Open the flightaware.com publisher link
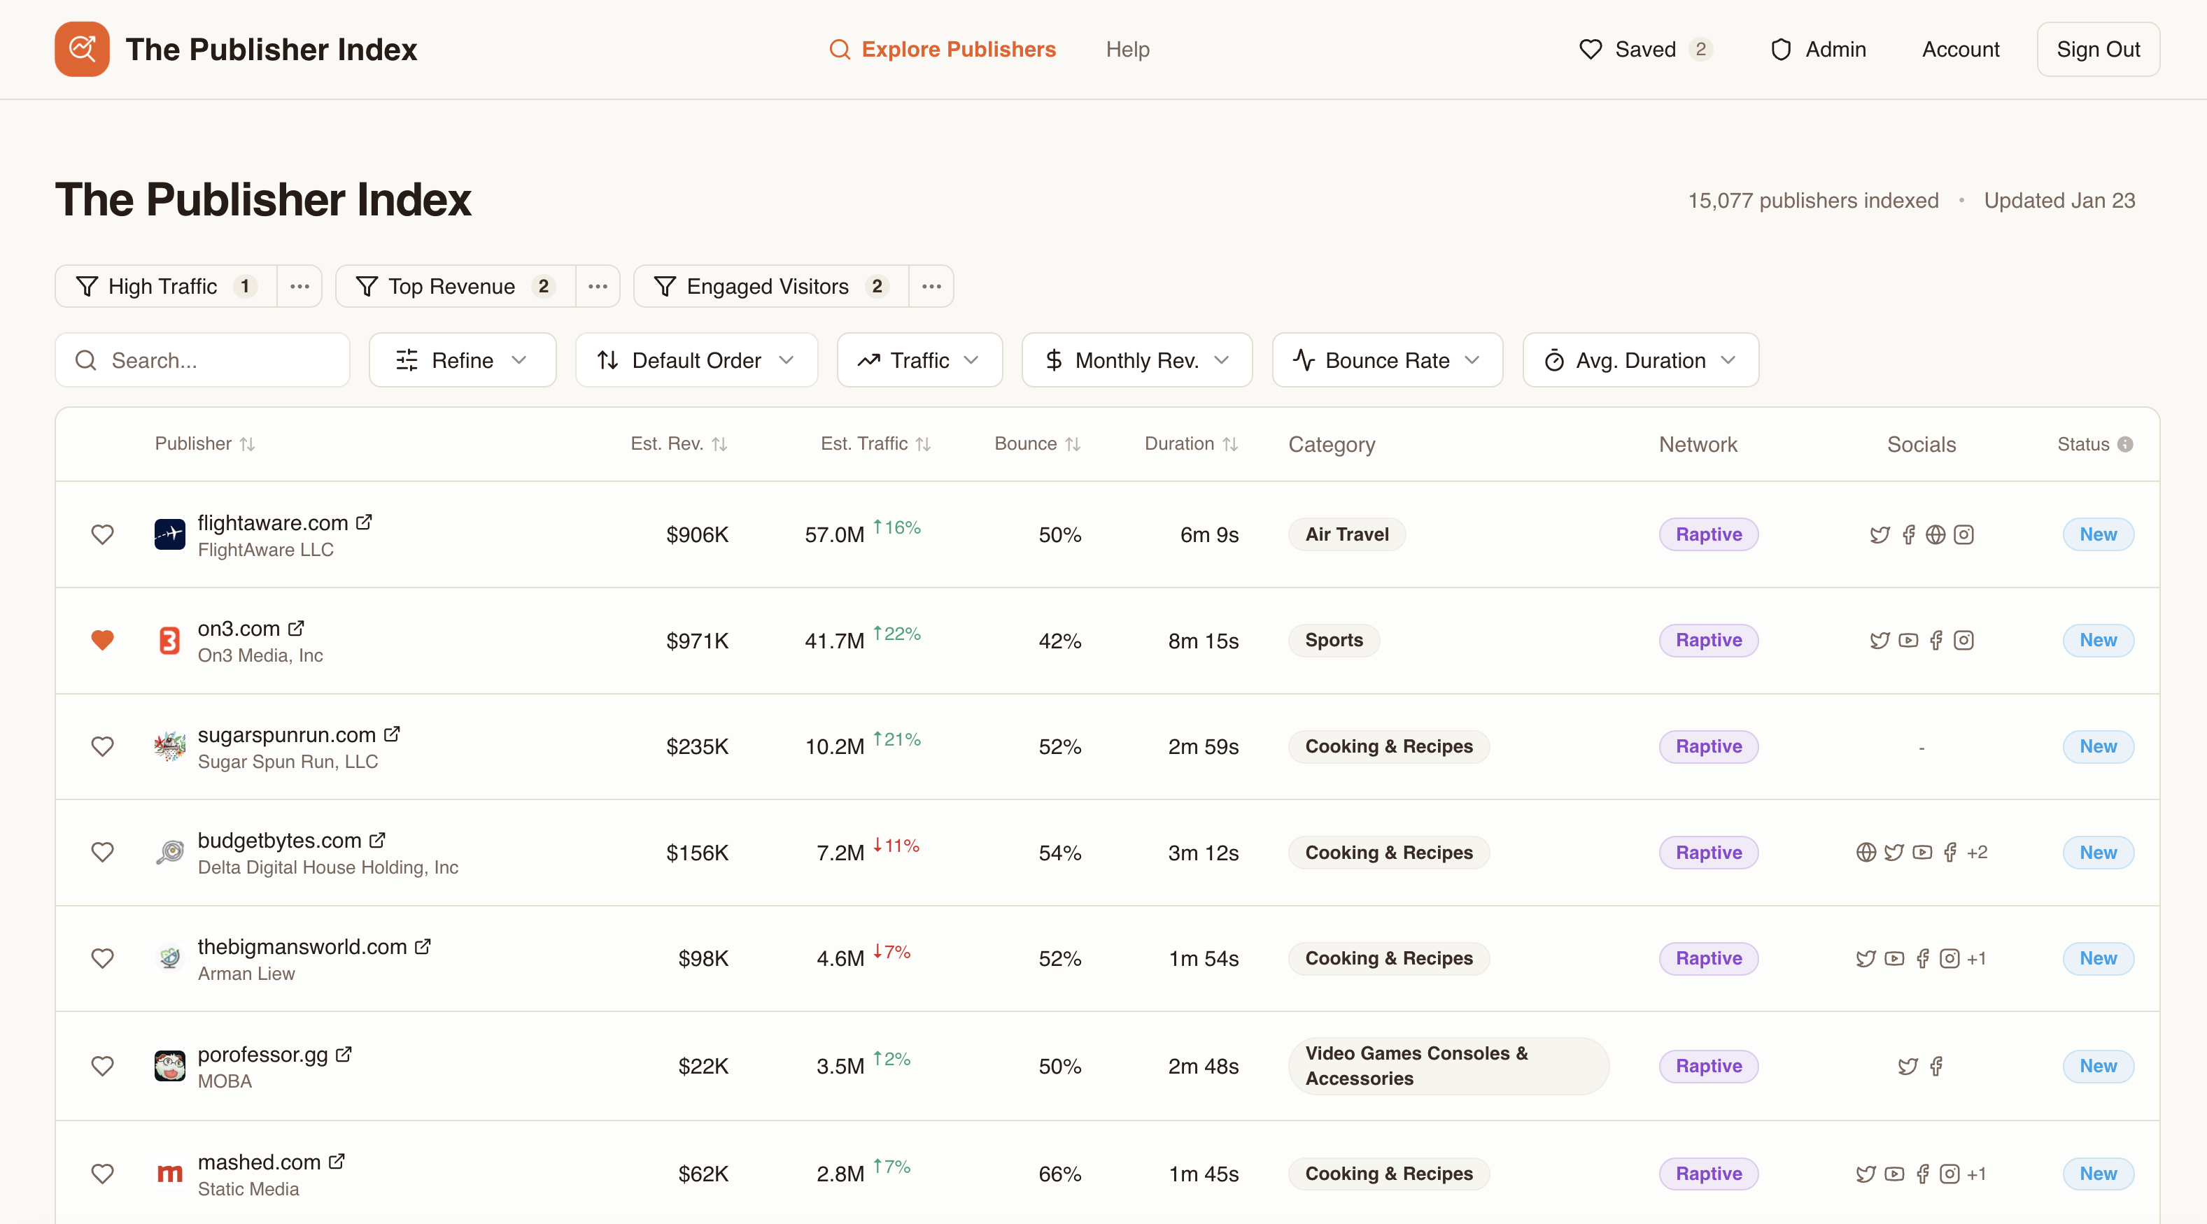2207x1224 pixels. coord(272,522)
